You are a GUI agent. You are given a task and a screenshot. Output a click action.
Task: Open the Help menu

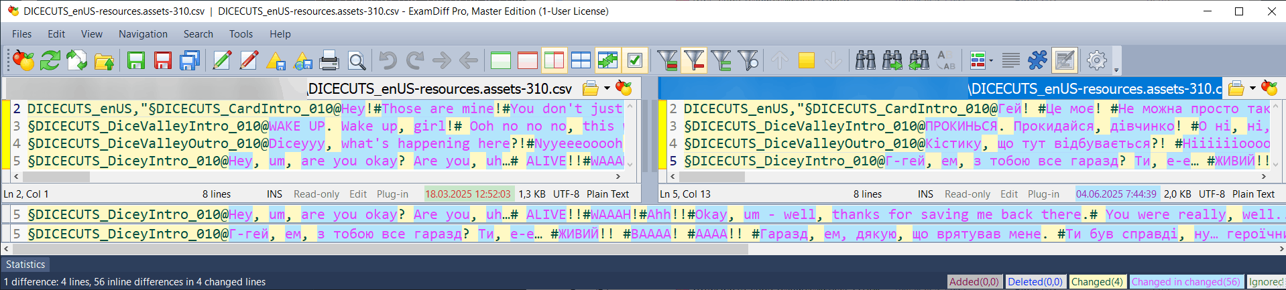point(280,34)
